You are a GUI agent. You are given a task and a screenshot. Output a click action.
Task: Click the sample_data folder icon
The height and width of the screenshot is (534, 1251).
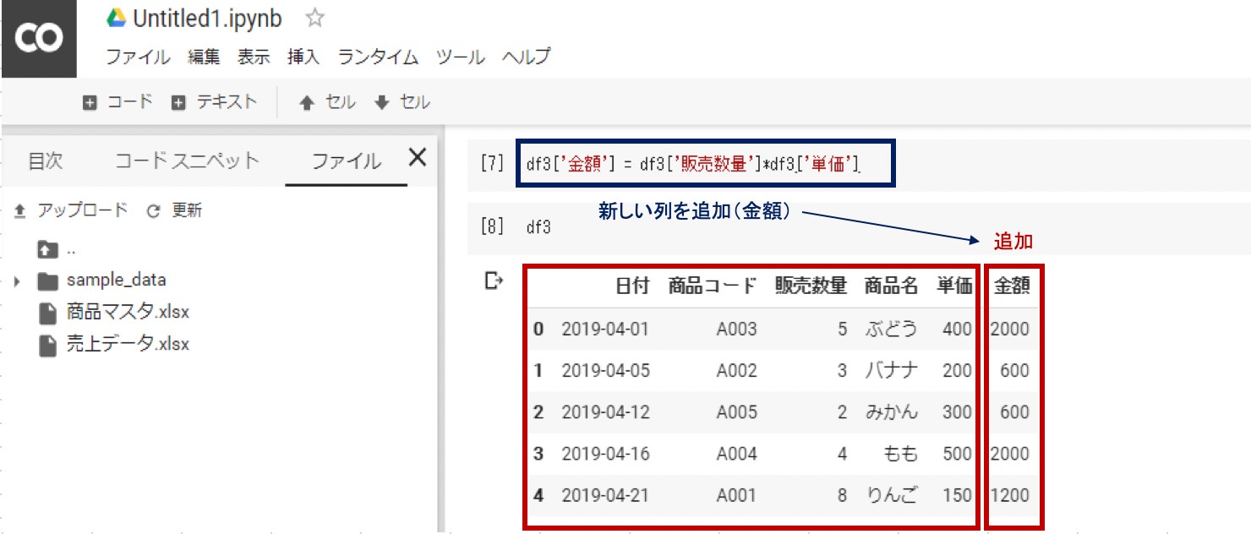pyautogui.click(x=46, y=280)
